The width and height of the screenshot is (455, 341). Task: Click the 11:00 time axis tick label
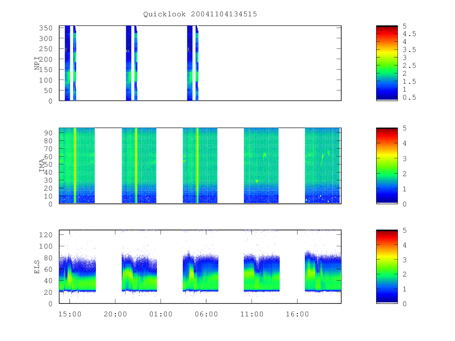252,314
